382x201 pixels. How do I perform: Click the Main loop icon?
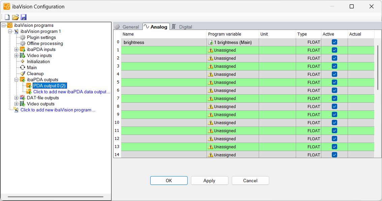[x=23, y=67]
